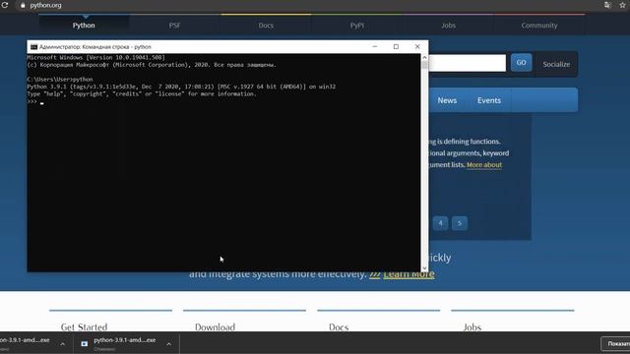
Task: Bookmark this page with star icon
Action: pyautogui.click(x=623, y=5)
